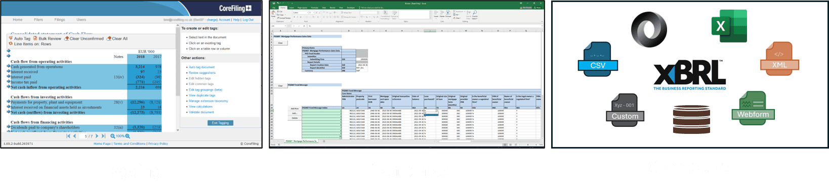Click the green Webform file icon
This screenshot has height=194, width=829.
(x=753, y=108)
